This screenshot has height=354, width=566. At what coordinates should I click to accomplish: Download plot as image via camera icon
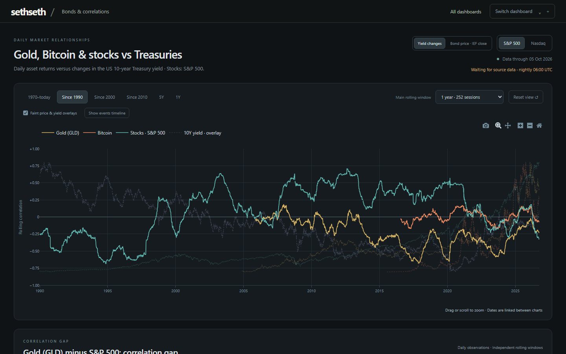tap(486, 125)
